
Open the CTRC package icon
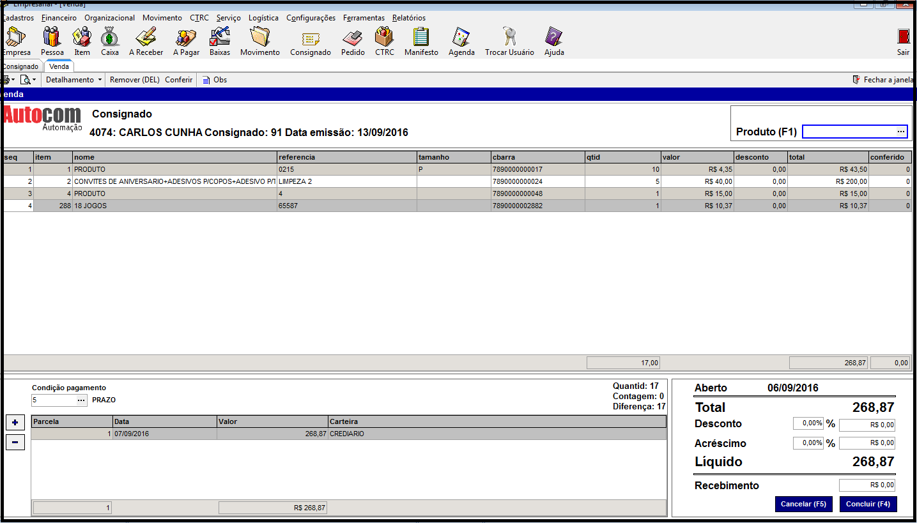pos(384,38)
